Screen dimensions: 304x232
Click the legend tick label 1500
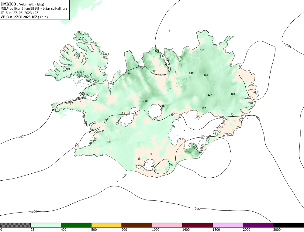pos(216,230)
